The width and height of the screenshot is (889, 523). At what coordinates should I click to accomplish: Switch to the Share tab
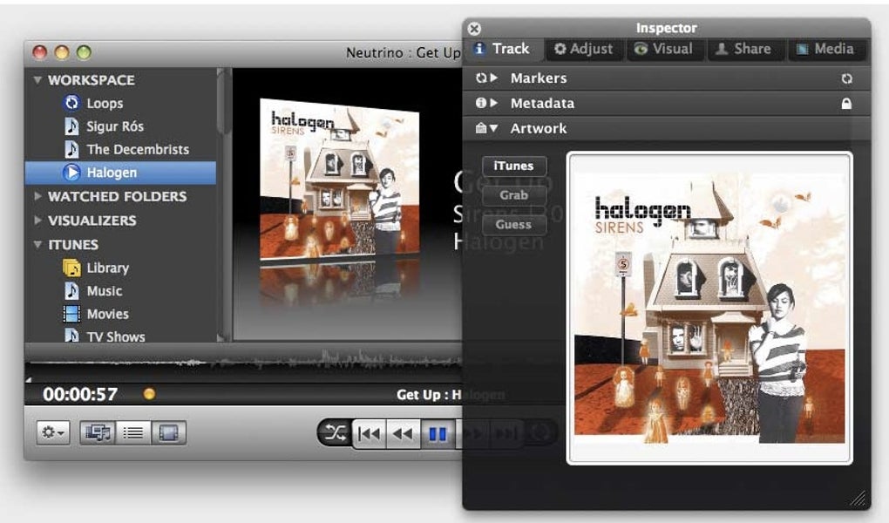(x=745, y=49)
